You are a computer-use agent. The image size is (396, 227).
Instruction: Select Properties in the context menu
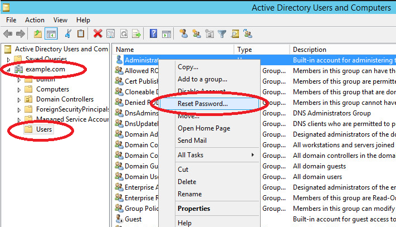pos(194,209)
